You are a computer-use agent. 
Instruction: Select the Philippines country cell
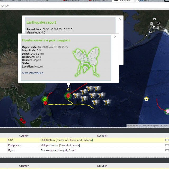click(x=24, y=145)
